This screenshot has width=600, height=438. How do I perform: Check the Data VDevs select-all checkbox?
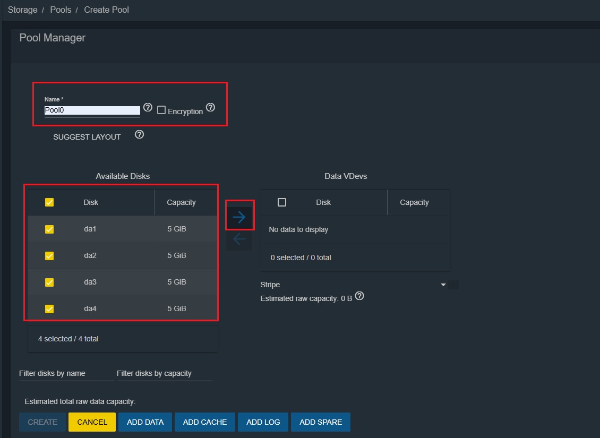coord(282,202)
